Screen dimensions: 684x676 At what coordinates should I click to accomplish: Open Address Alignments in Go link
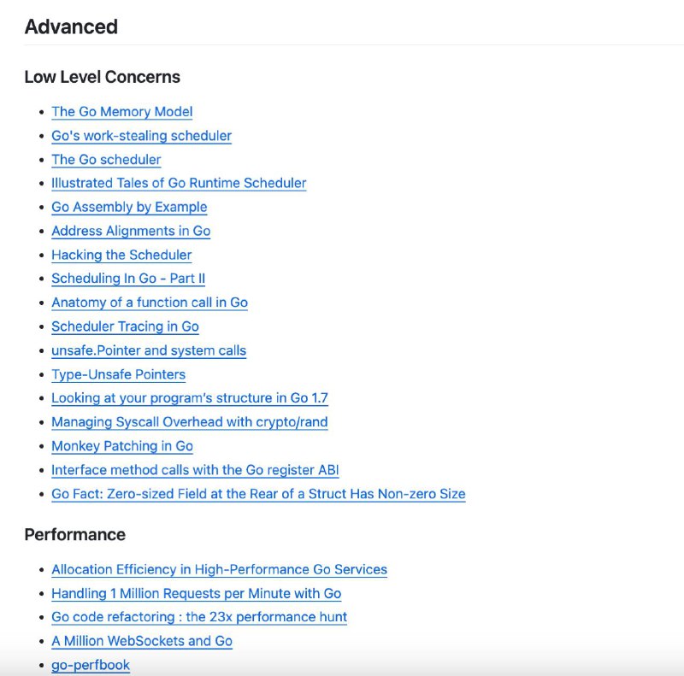pyautogui.click(x=131, y=231)
